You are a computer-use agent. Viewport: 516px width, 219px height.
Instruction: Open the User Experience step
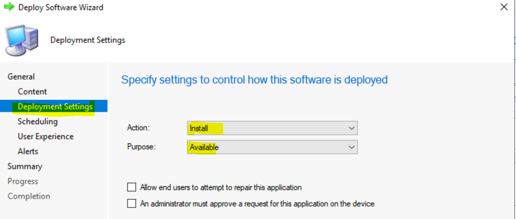45,136
